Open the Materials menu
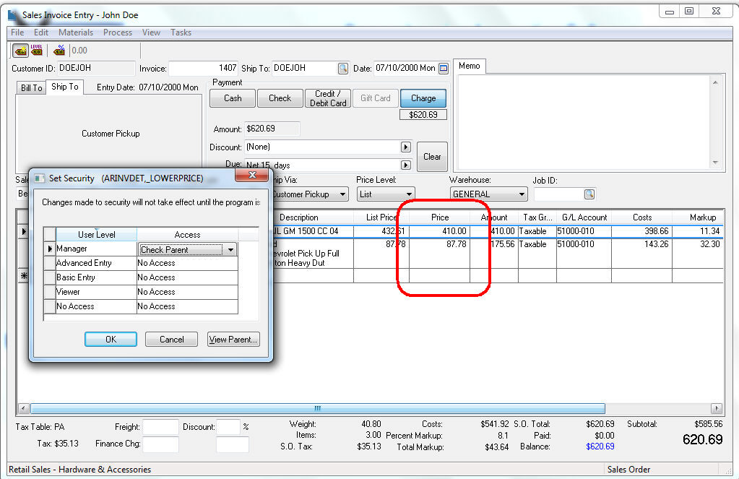The image size is (739, 479). click(76, 33)
